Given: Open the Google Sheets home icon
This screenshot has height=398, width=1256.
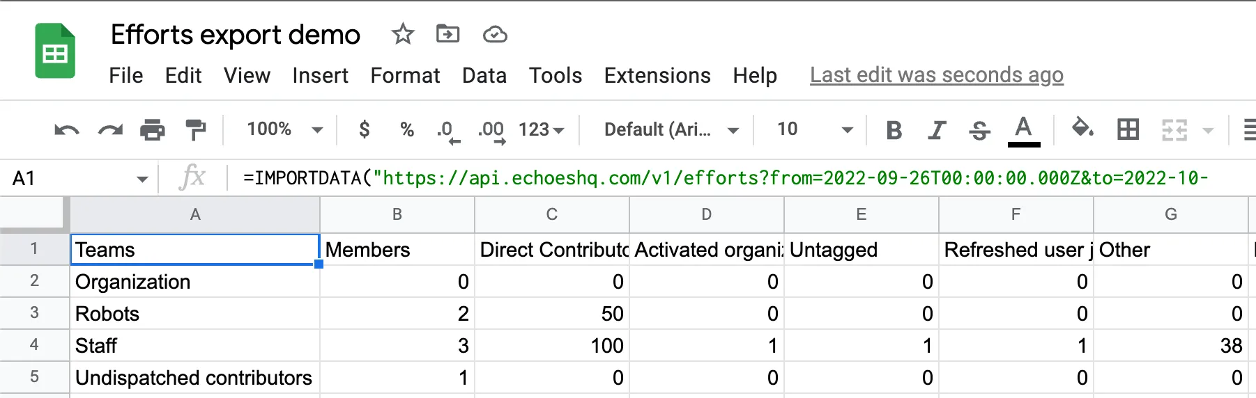Looking at the screenshot, I should point(55,51).
